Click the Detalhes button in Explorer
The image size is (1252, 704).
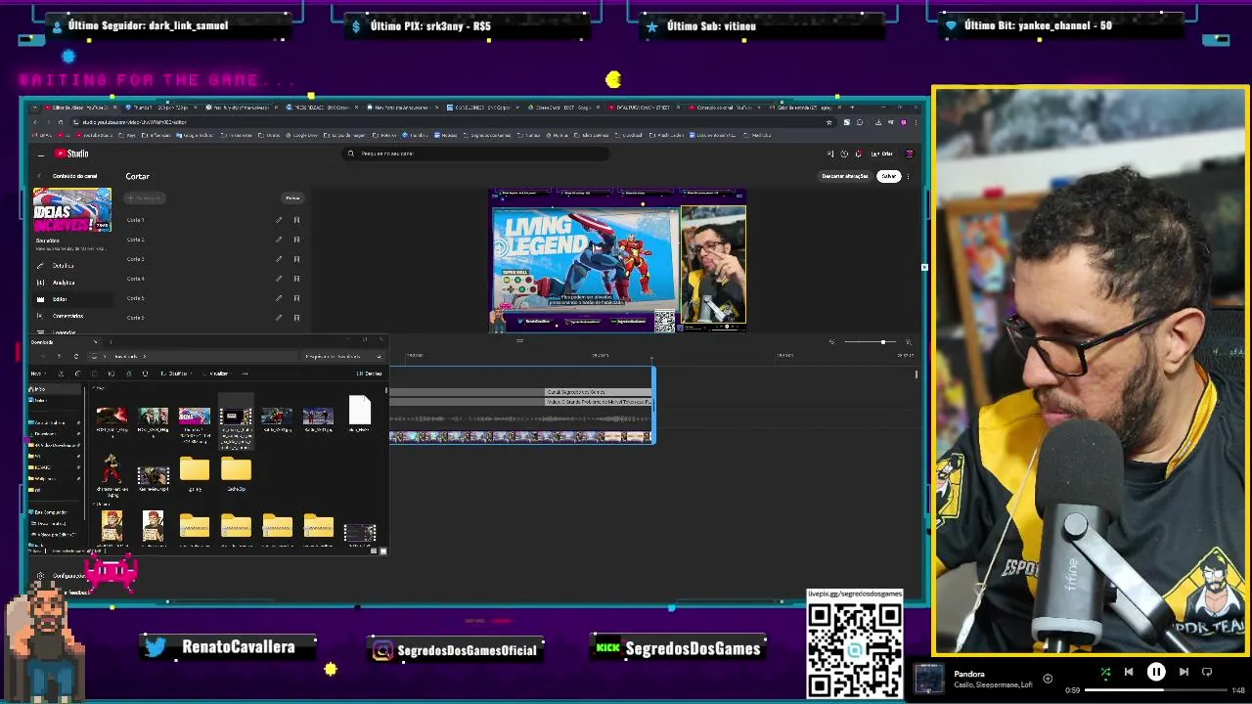point(370,374)
